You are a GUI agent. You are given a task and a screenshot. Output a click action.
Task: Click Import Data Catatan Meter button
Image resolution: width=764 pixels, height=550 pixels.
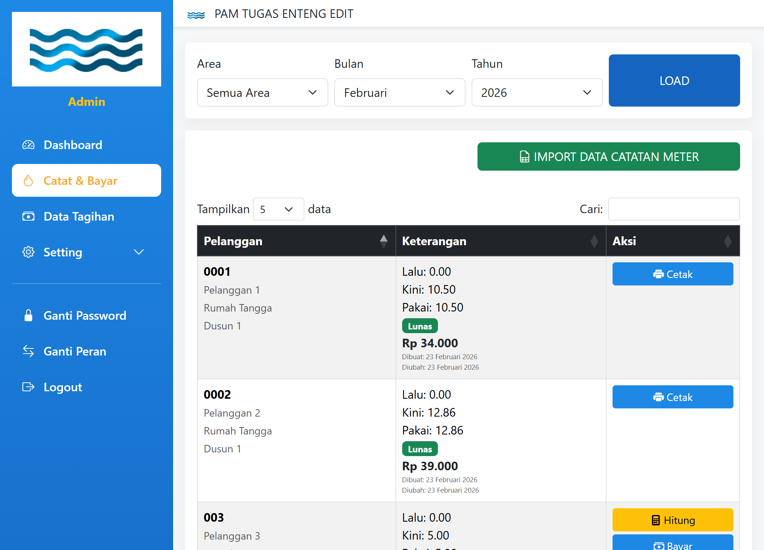(608, 157)
